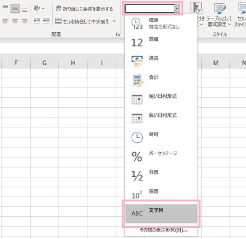The image size is (246, 239).
Task: Choose 長い日付形式 format
Action: click(161, 118)
